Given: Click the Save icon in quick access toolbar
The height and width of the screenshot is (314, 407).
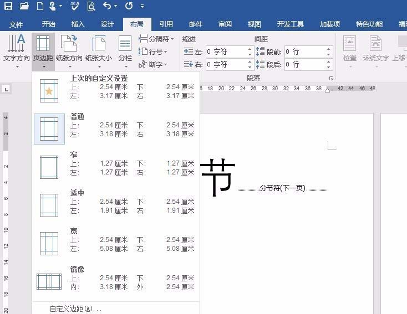Looking at the screenshot, I should pos(8,6).
